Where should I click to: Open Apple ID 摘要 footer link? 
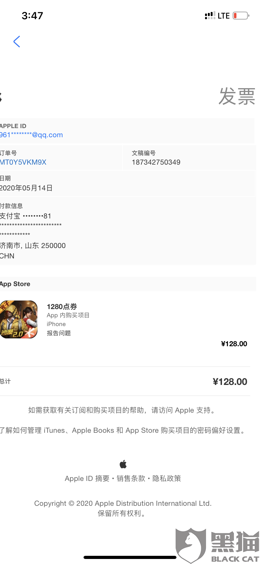[x=87, y=479]
